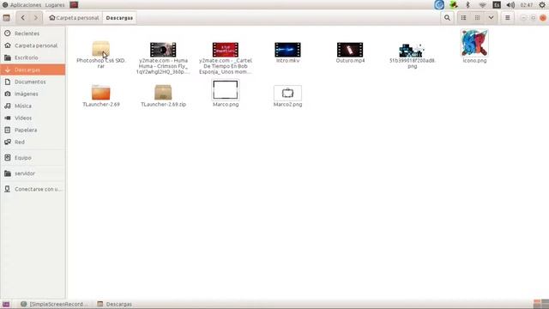Open the Bluetooth indicator
Screen dimensions: 549x309
click(468, 4)
